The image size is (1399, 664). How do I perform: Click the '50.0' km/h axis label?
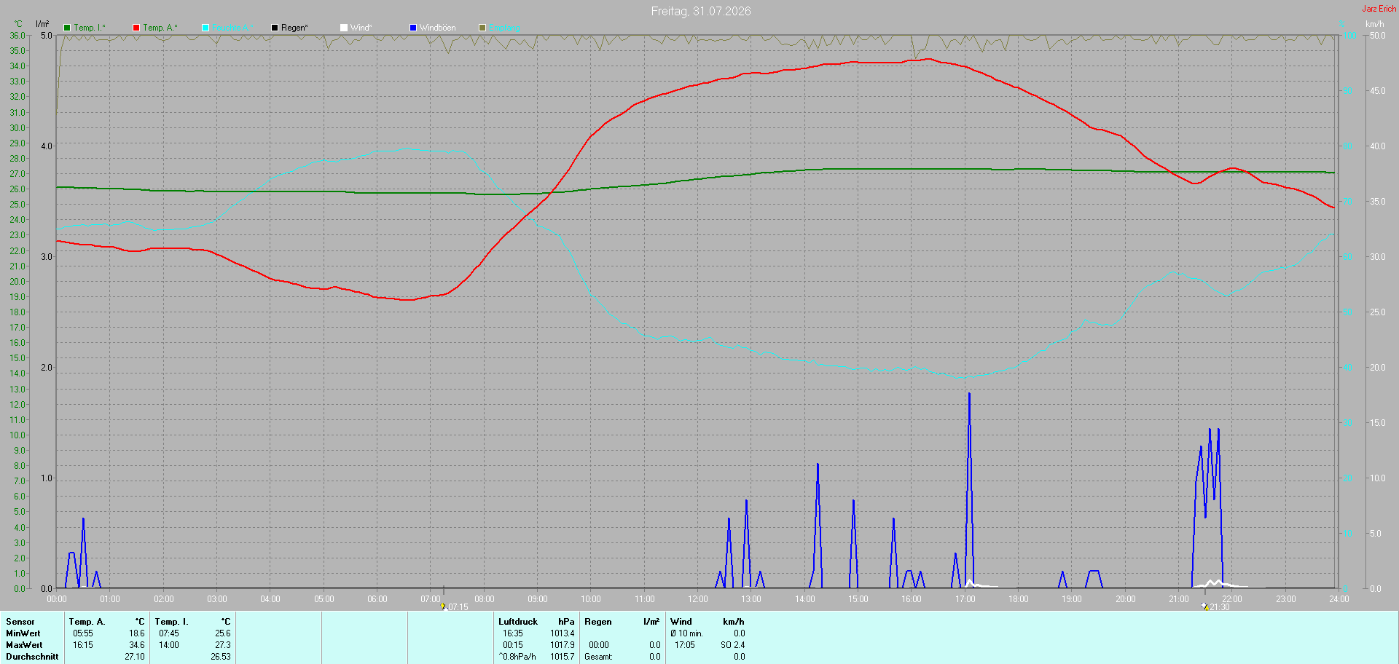pos(1378,36)
